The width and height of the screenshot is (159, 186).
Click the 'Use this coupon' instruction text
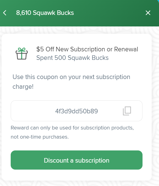(x=71, y=82)
